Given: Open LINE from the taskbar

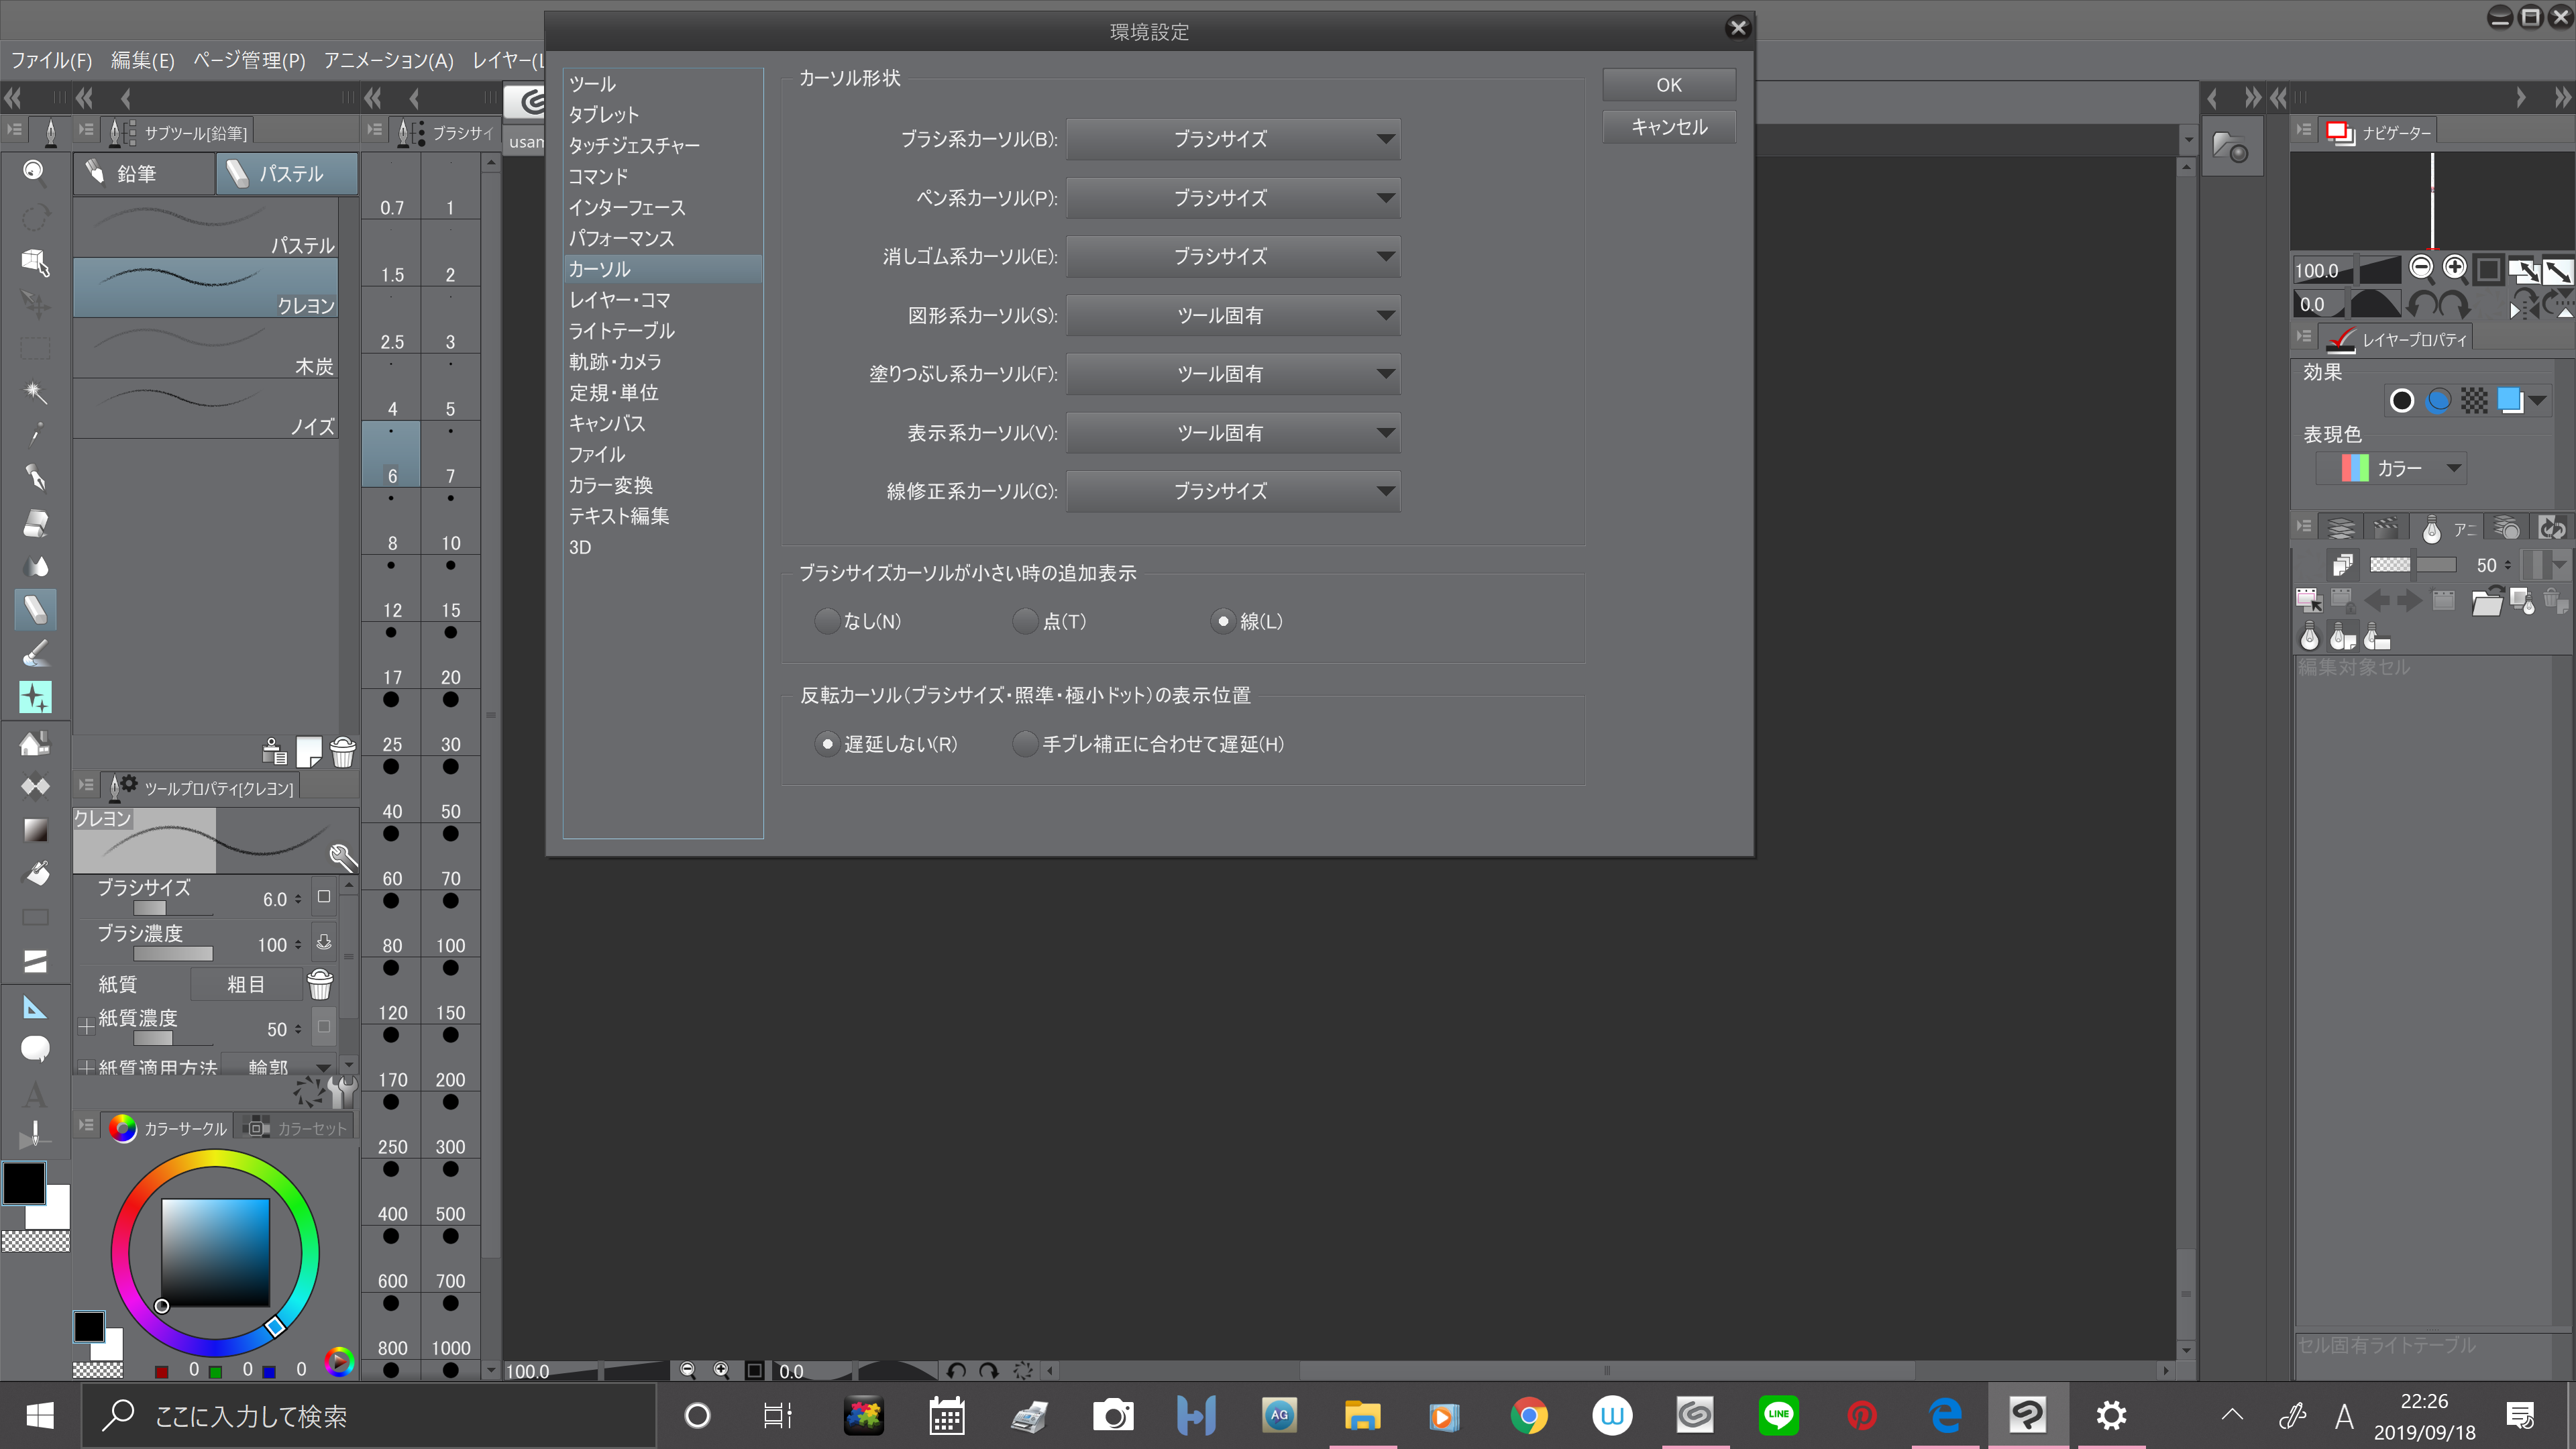Looking at the screenshot, I should point(1778,1414).
